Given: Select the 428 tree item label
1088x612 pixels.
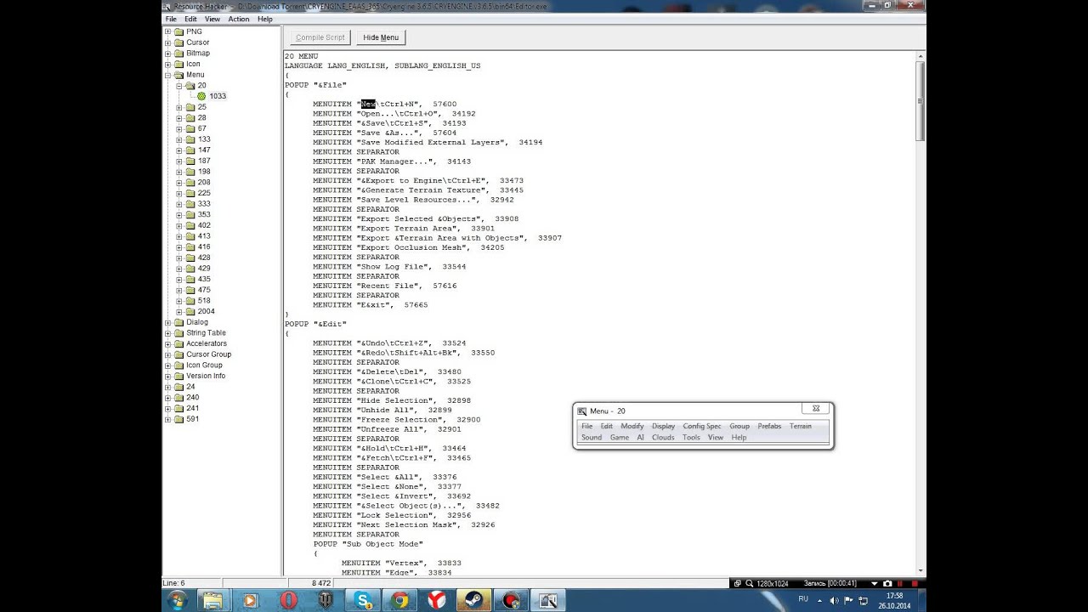Looking at the screenshot, I should (x=204, y=258).
